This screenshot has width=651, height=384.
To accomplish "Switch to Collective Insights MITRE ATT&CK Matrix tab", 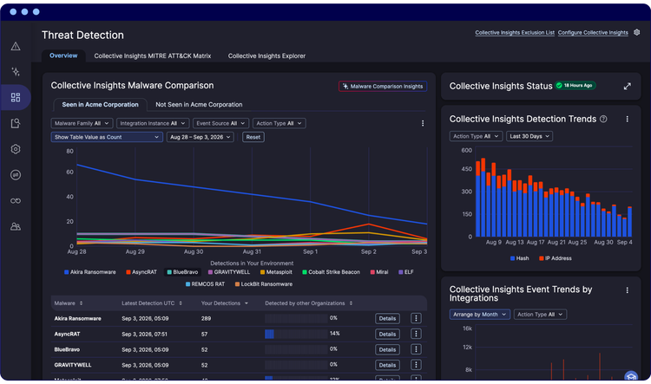I will tap(153, 56).
